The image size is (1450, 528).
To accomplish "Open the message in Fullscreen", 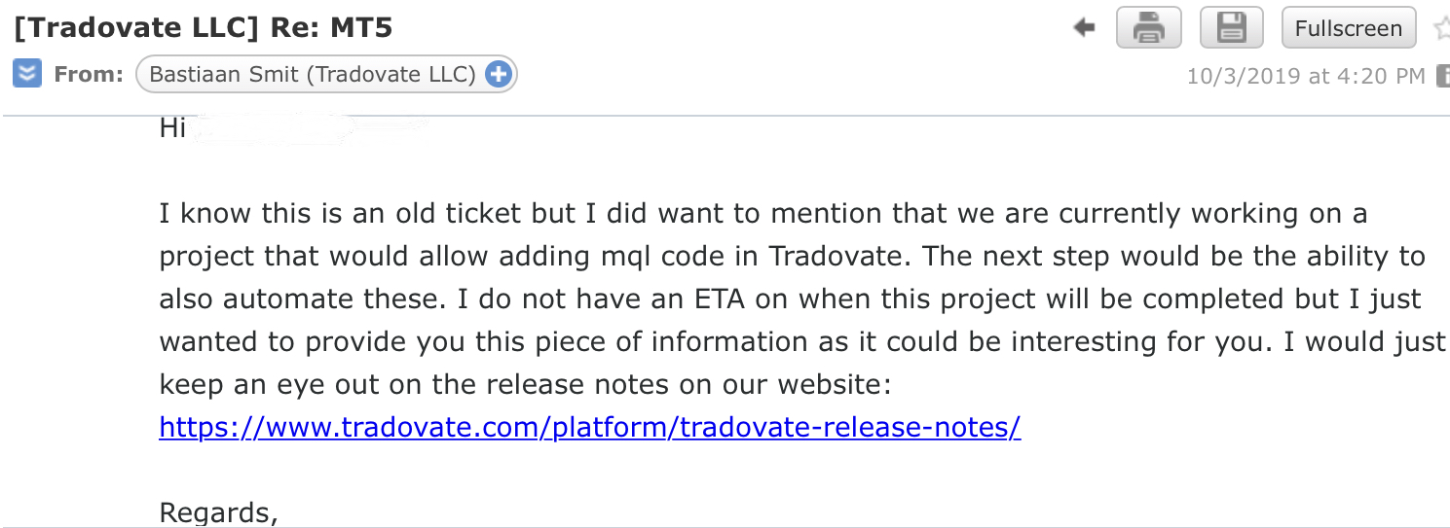I will coord(1348,28).
